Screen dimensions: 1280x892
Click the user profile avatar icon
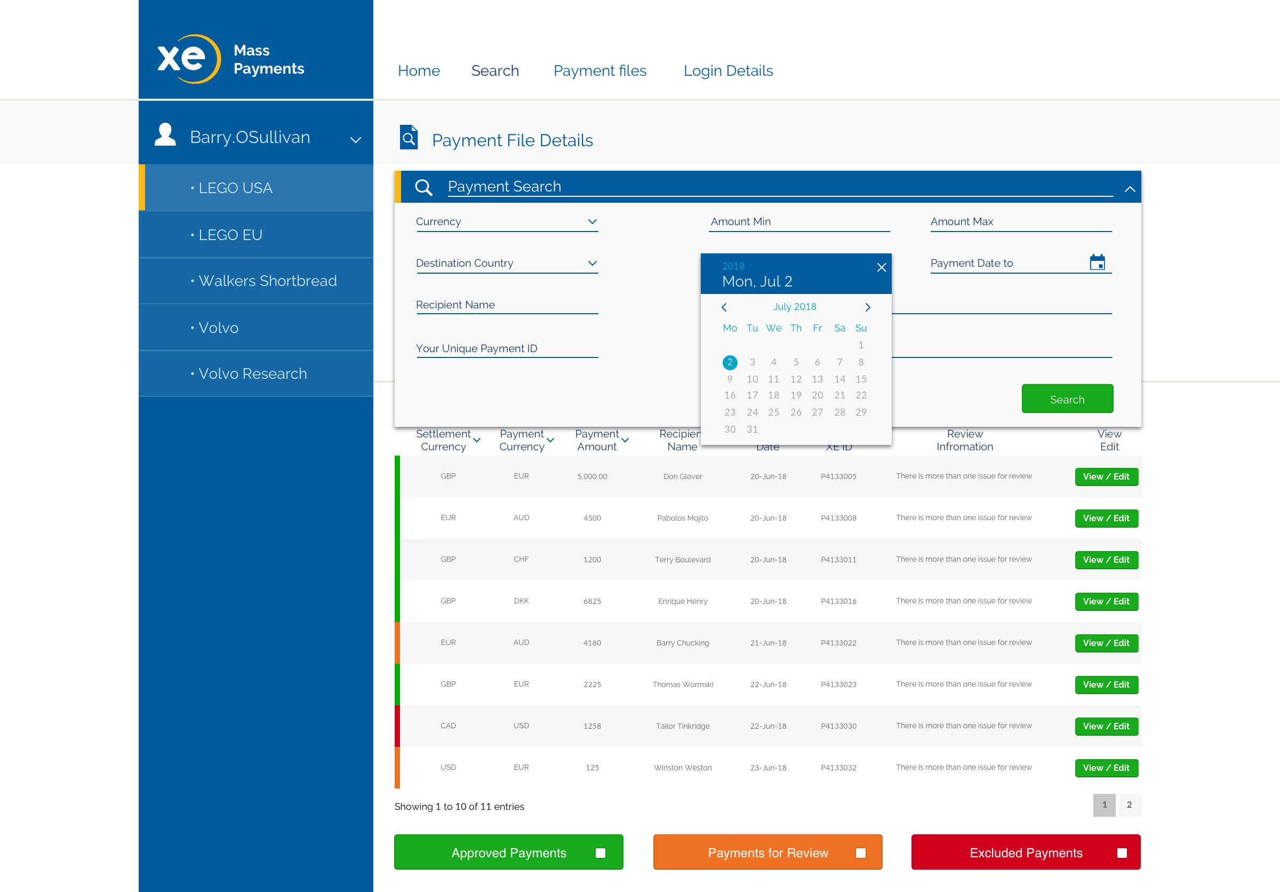coord(165,135)
